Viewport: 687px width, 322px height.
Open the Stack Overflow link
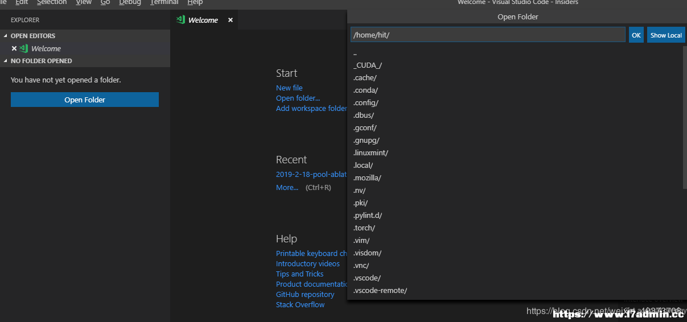pos(301,304)
